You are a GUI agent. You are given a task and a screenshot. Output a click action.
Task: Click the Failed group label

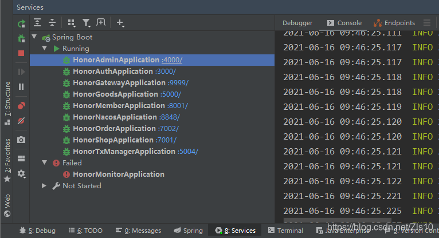coord(72,163)
